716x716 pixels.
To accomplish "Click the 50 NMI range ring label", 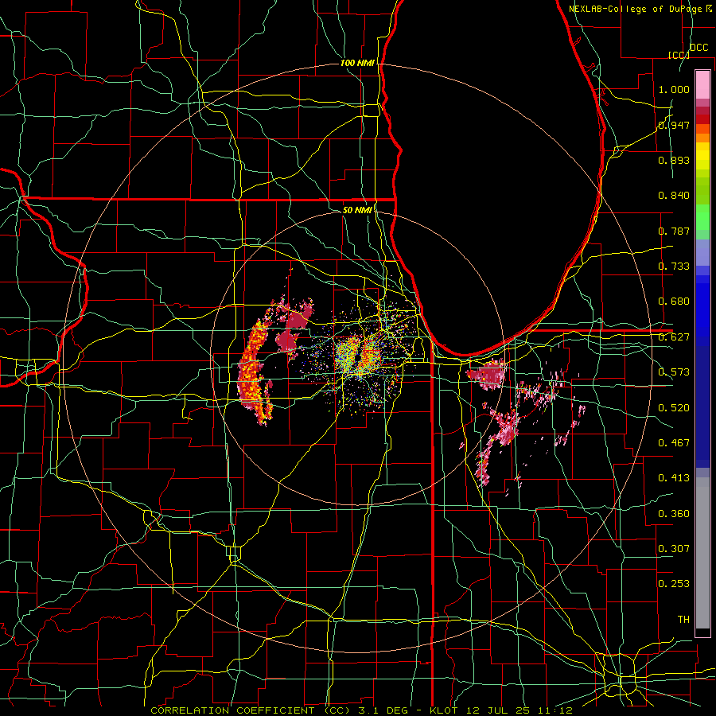I will 357,210.
